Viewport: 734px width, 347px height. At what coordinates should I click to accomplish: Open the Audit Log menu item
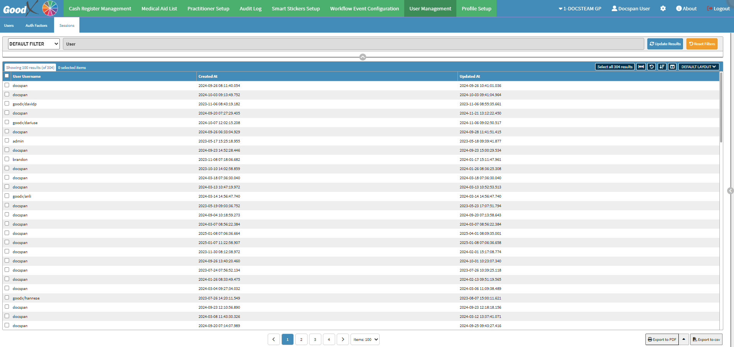pyautogui.click(x=250, y=8)
